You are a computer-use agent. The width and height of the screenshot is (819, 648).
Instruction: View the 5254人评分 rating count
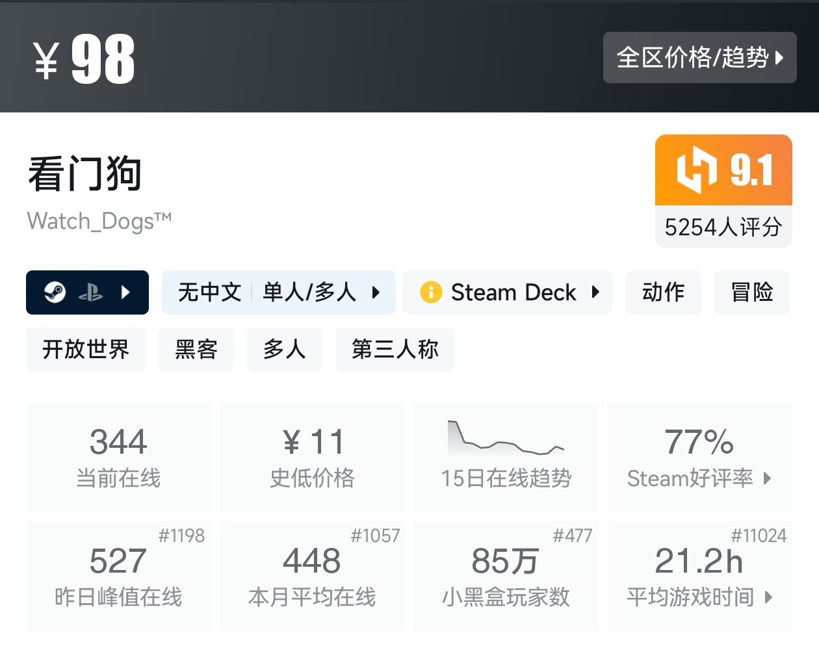pyautogui.click(x=723, y=227)
